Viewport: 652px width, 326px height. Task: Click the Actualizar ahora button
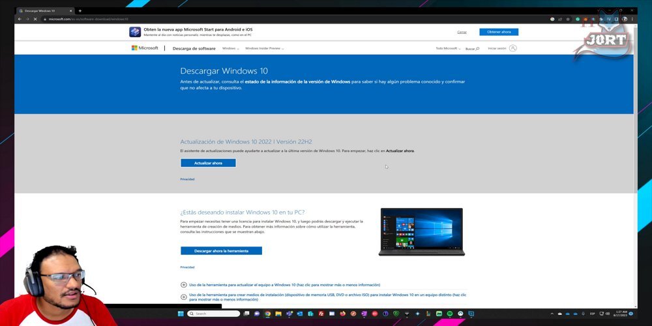209,163
